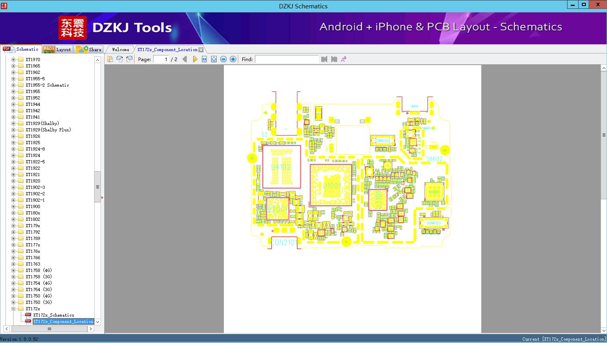Select the XT1789 tree entry

[33, 238]
